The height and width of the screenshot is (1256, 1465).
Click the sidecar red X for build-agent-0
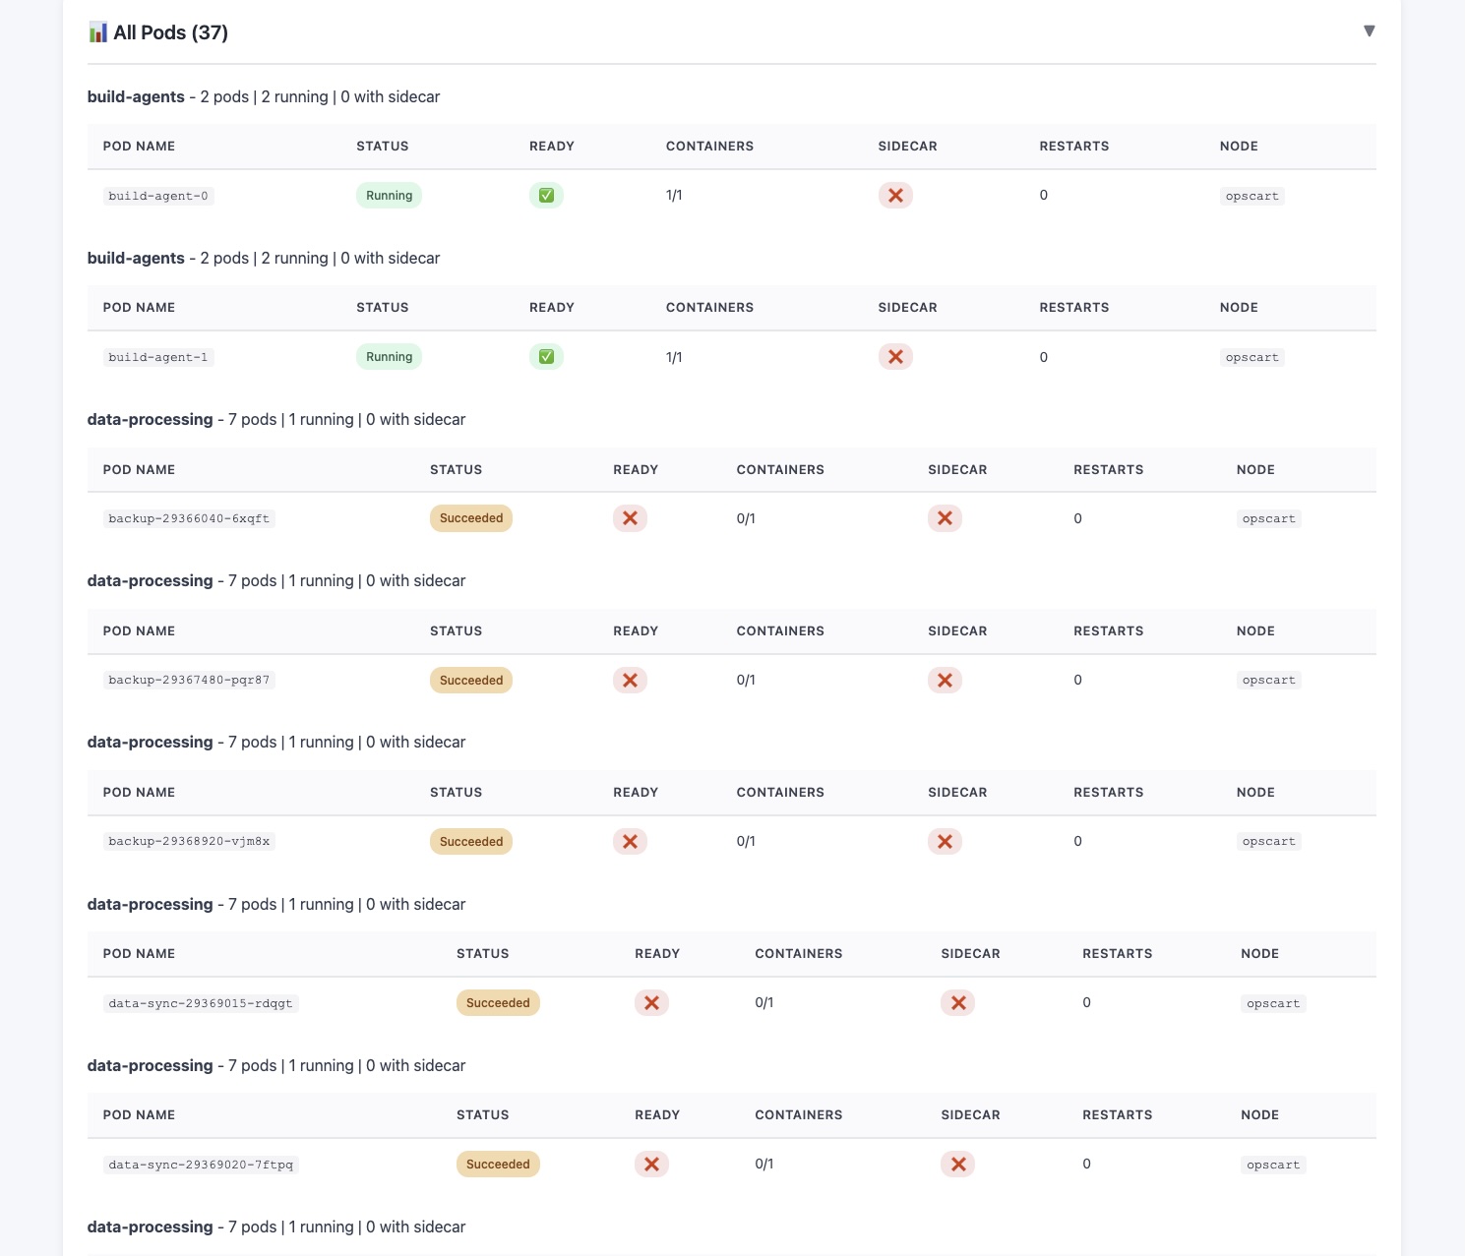(895, 196)
